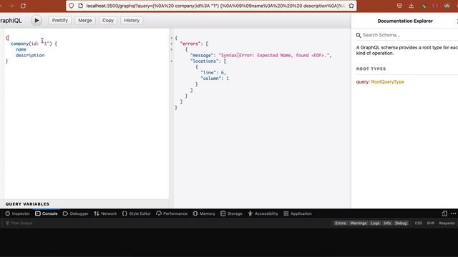Click the search magnifier icon in Documentation Explorer
The image size is (458, 257).
[359, 35]
